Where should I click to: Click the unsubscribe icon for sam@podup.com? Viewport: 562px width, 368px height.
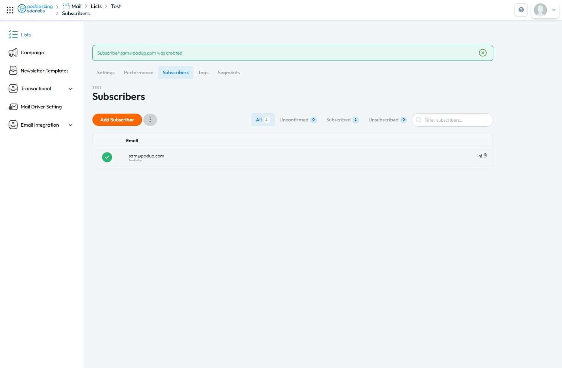pos(480,156)
